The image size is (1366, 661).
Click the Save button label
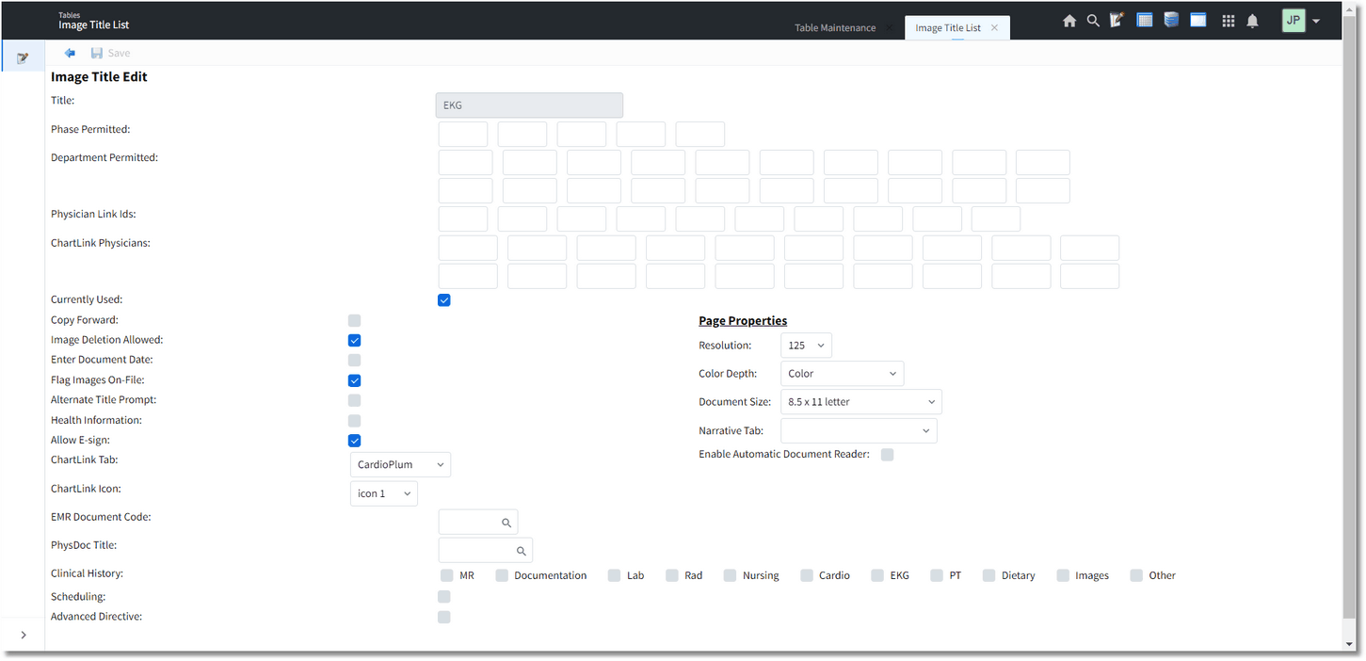tap(119, 54)
